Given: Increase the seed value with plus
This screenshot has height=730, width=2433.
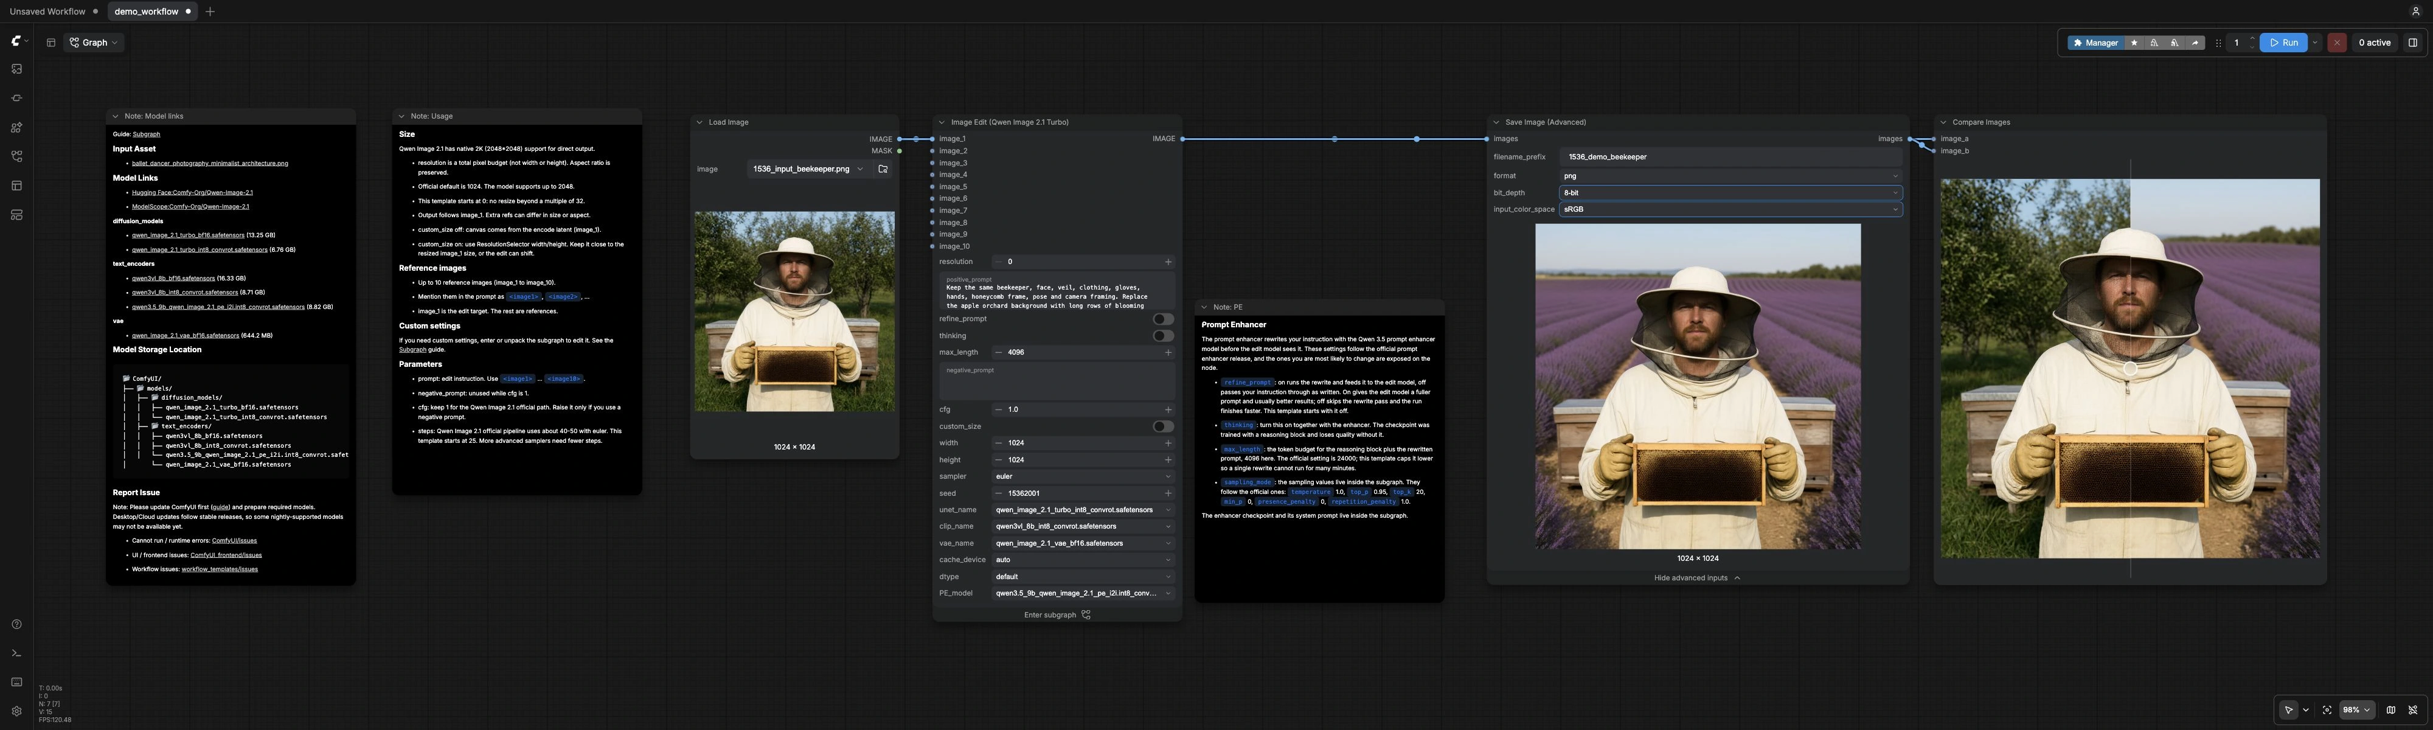Looking at the screenshot, I should coord(1167,493).
